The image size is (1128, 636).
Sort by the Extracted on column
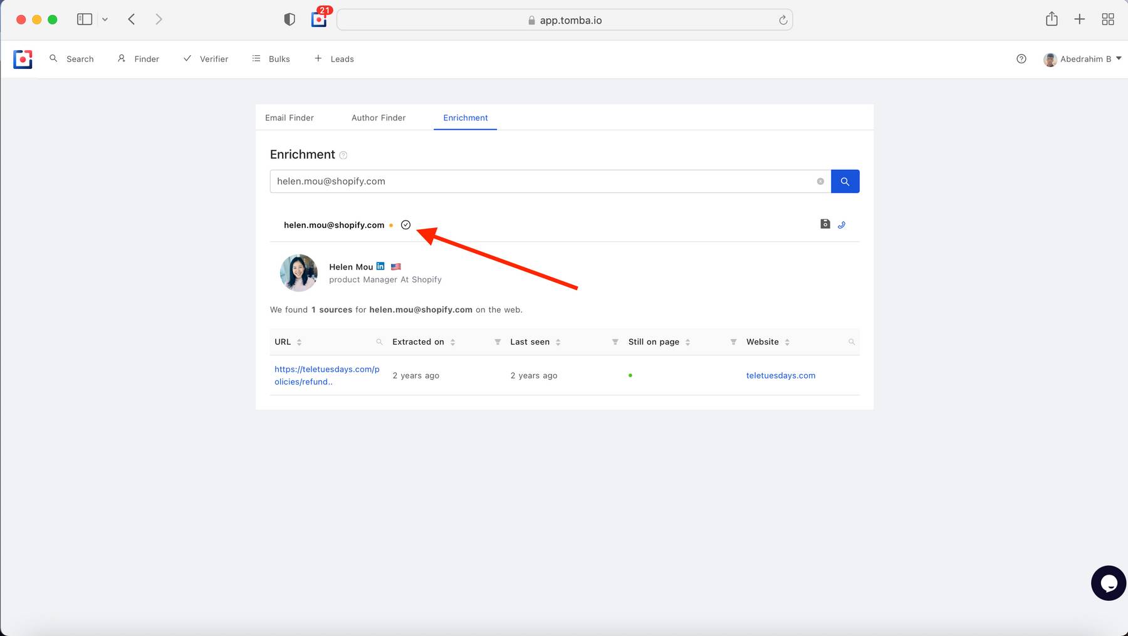tap(452, 342)
